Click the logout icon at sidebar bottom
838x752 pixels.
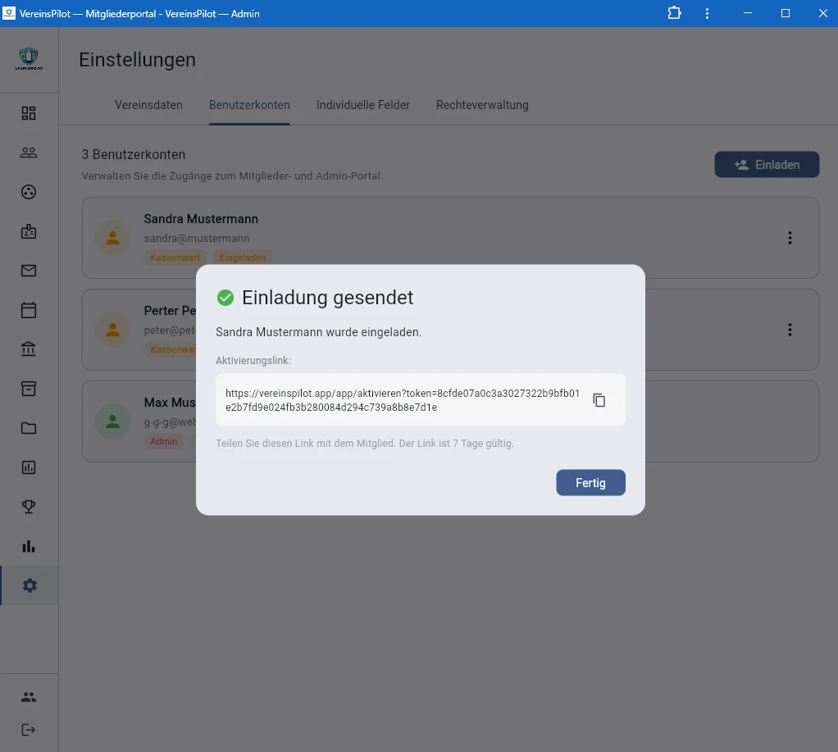[x=29, y=730]
